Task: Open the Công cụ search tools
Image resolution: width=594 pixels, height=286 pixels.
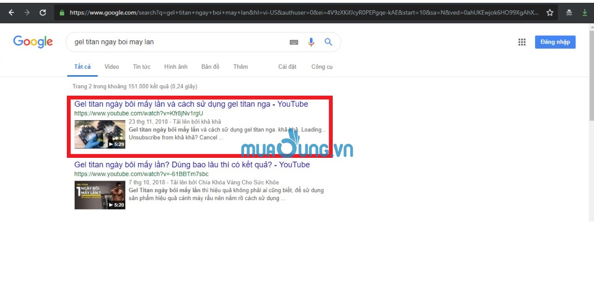Action: point(322,67)
